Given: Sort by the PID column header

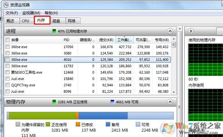Looking at the screenshot, I should 70,40.
